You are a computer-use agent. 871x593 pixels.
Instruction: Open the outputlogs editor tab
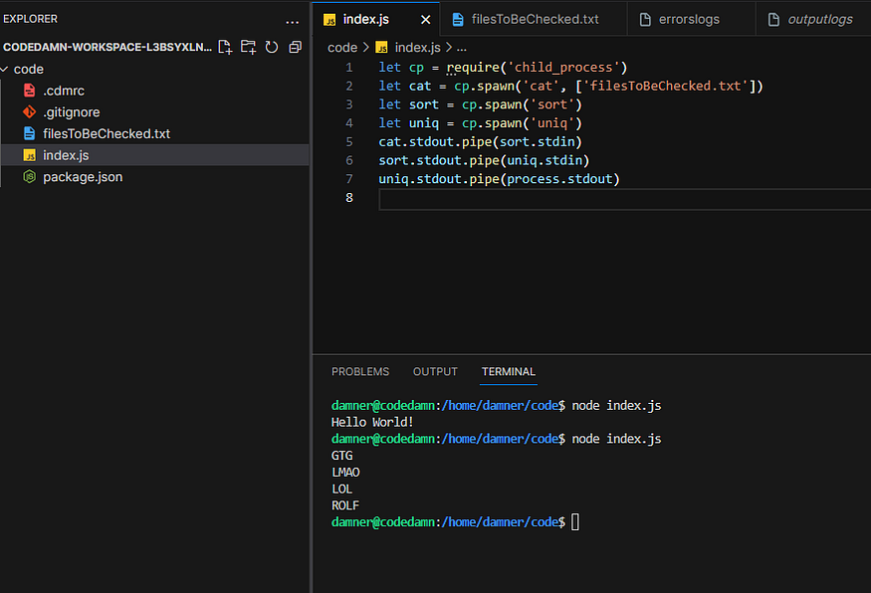tap(818, 19)
